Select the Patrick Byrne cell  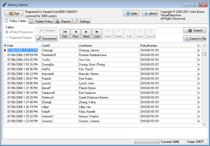[109, 88]
